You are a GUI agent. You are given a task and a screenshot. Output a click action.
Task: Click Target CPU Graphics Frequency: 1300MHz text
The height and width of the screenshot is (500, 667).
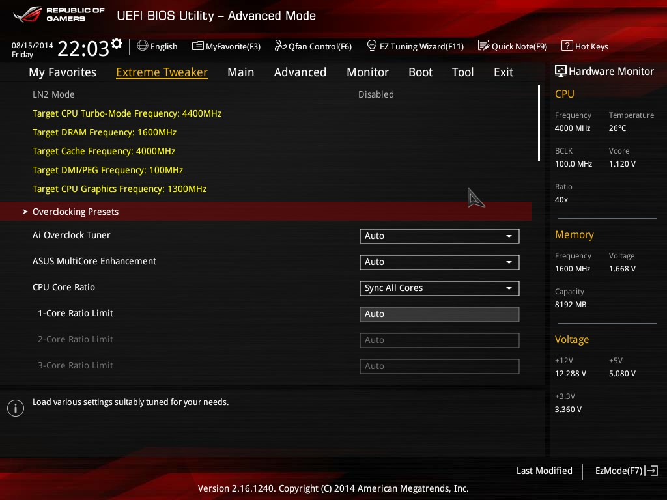(x=119, y=189)
